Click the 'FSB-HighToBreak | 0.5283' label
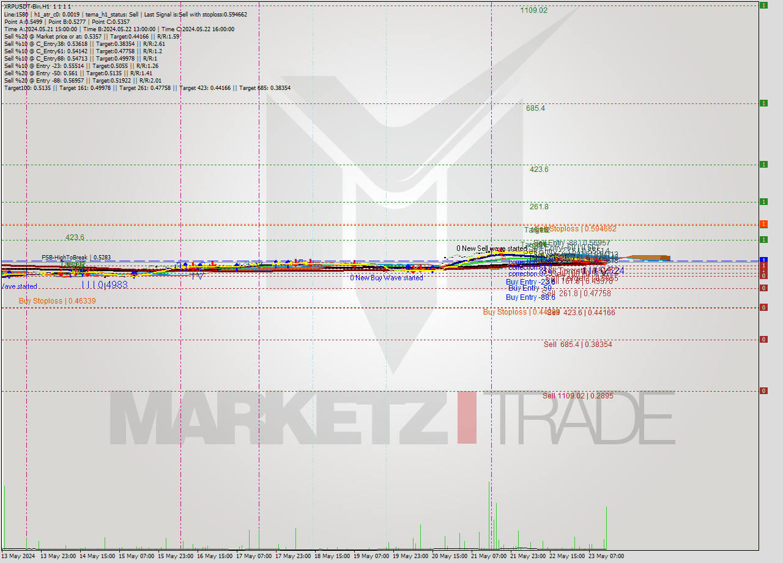The height and width of the screenshot is (563, 783). [76, 258]
